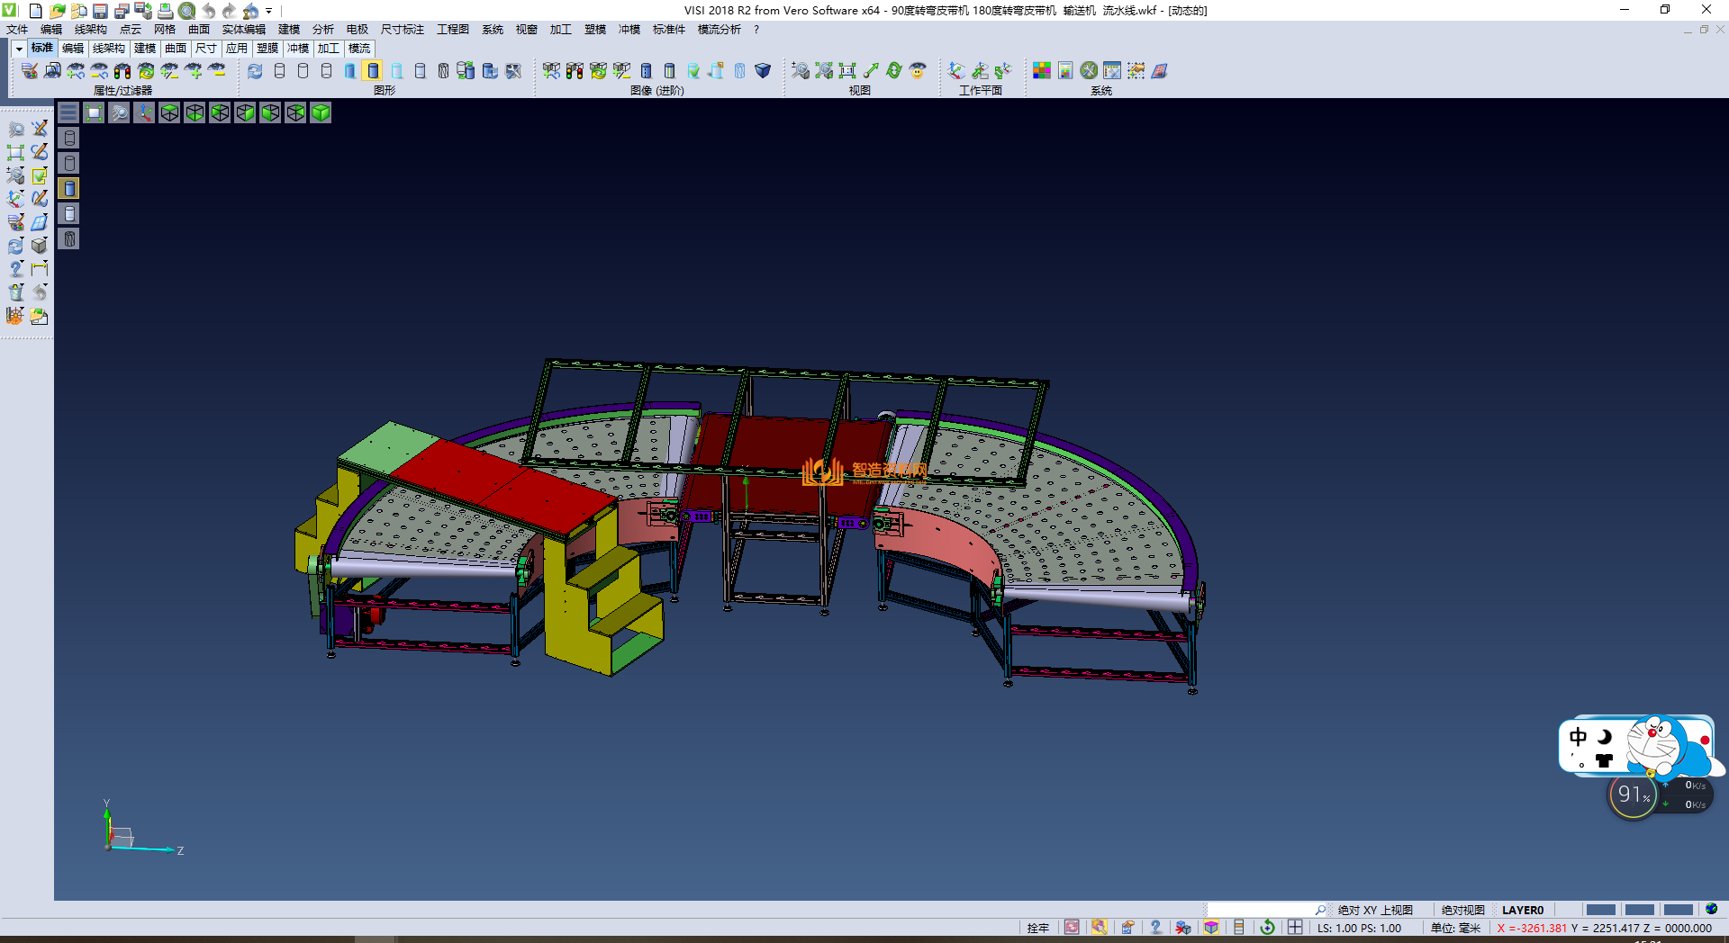Viewport: 1729px width, 943px height.
Task: Open the 实体编辑 menu
Action: click(243, 30)
